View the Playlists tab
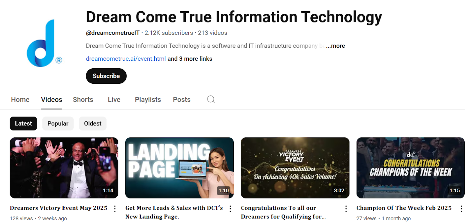This screenshot has width=465, height=222. click(x=148, y=100)
